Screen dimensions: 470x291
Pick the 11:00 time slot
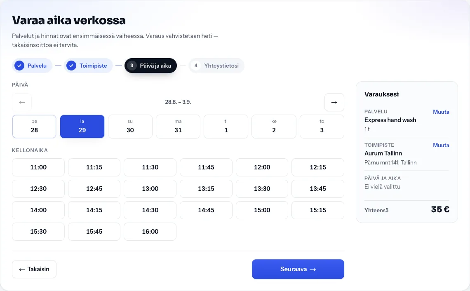pos(38,167)
